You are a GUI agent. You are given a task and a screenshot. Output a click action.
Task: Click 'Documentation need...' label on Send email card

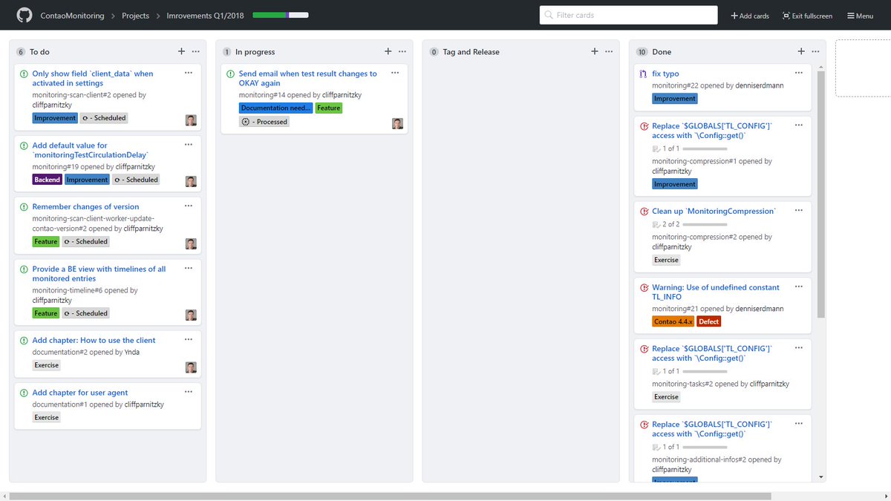(275, 108)
